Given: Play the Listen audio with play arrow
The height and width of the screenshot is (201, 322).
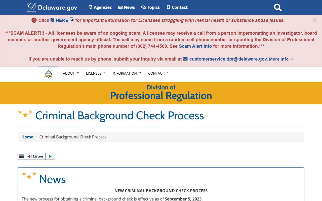Looking at the screenshot, I should pos(50,156).
